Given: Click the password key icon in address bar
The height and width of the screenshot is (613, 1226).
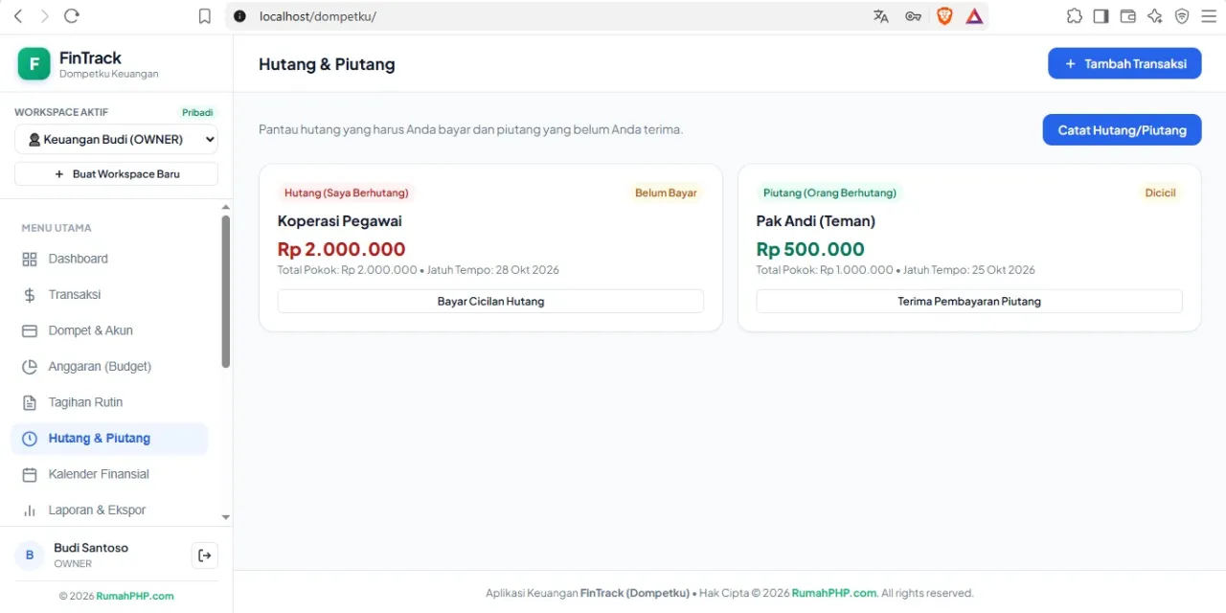Looking at the screenshot, I should coord(913,16).
